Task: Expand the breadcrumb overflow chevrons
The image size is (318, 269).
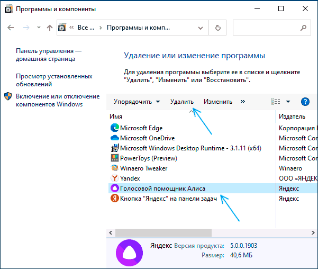Action: pos(71,27)
